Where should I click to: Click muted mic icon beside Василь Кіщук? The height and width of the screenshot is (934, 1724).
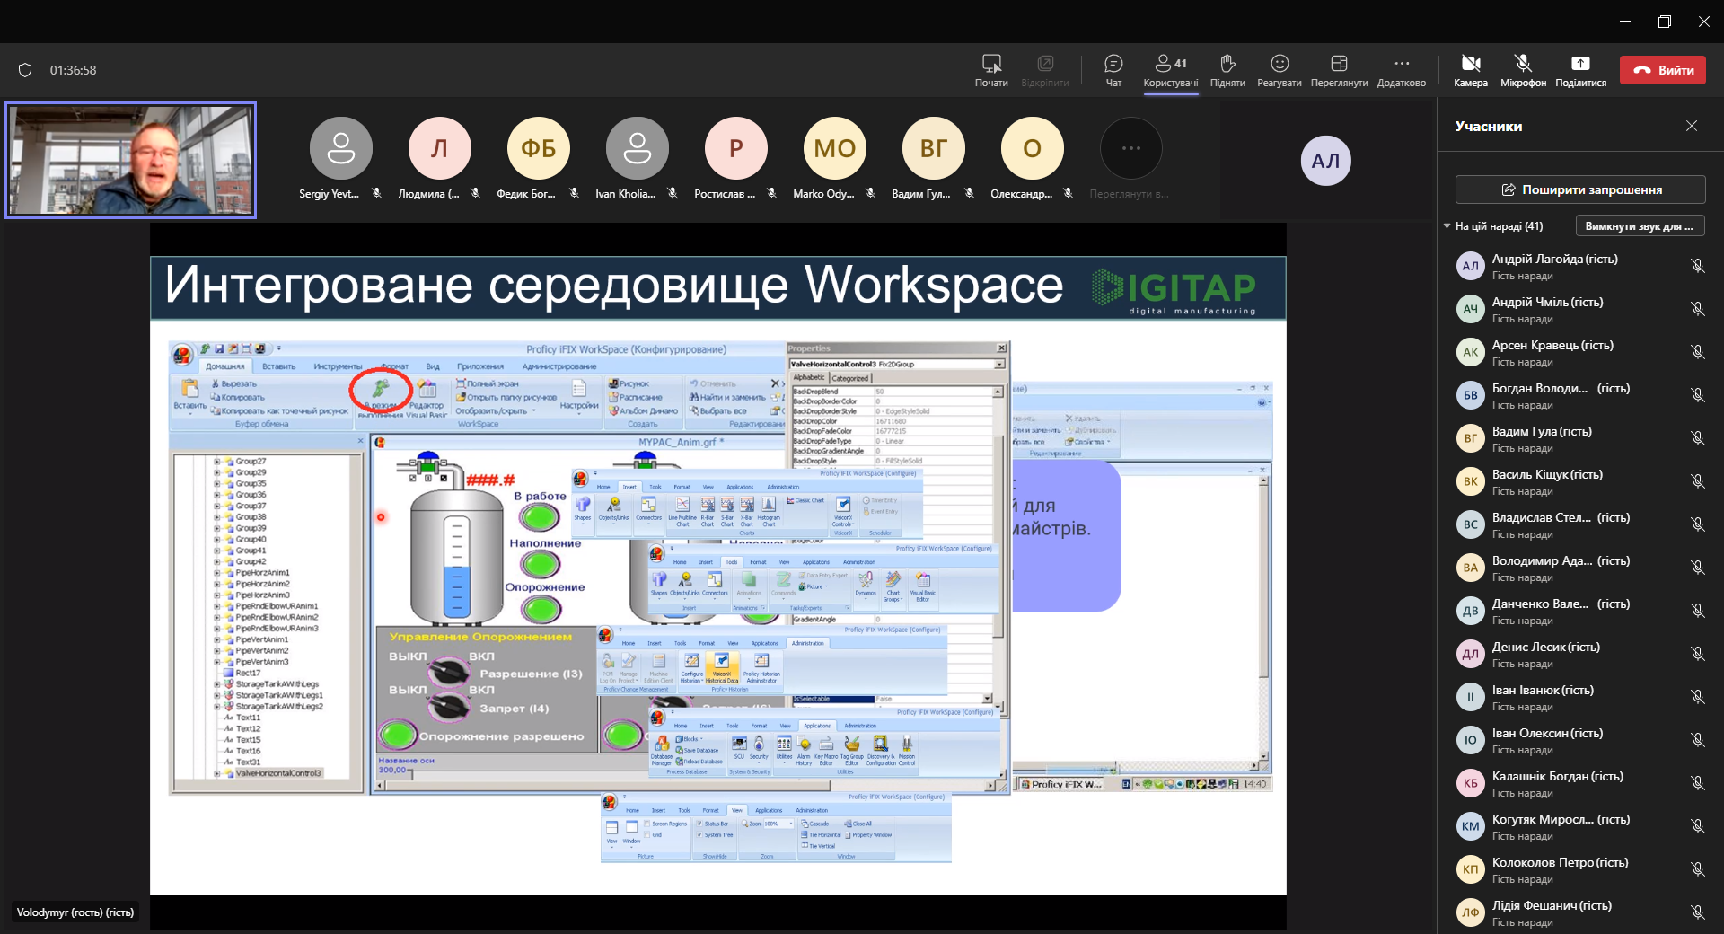coord(1697,481)
